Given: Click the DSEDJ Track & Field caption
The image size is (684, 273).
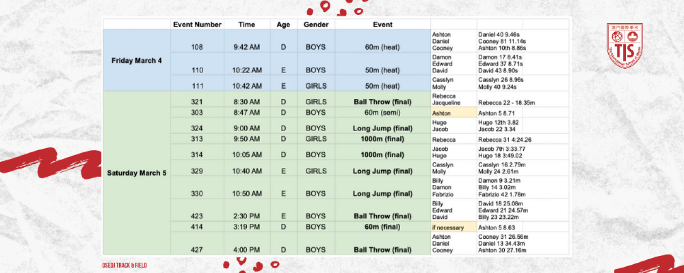Looking at the screenshot, I should (124, 265).
